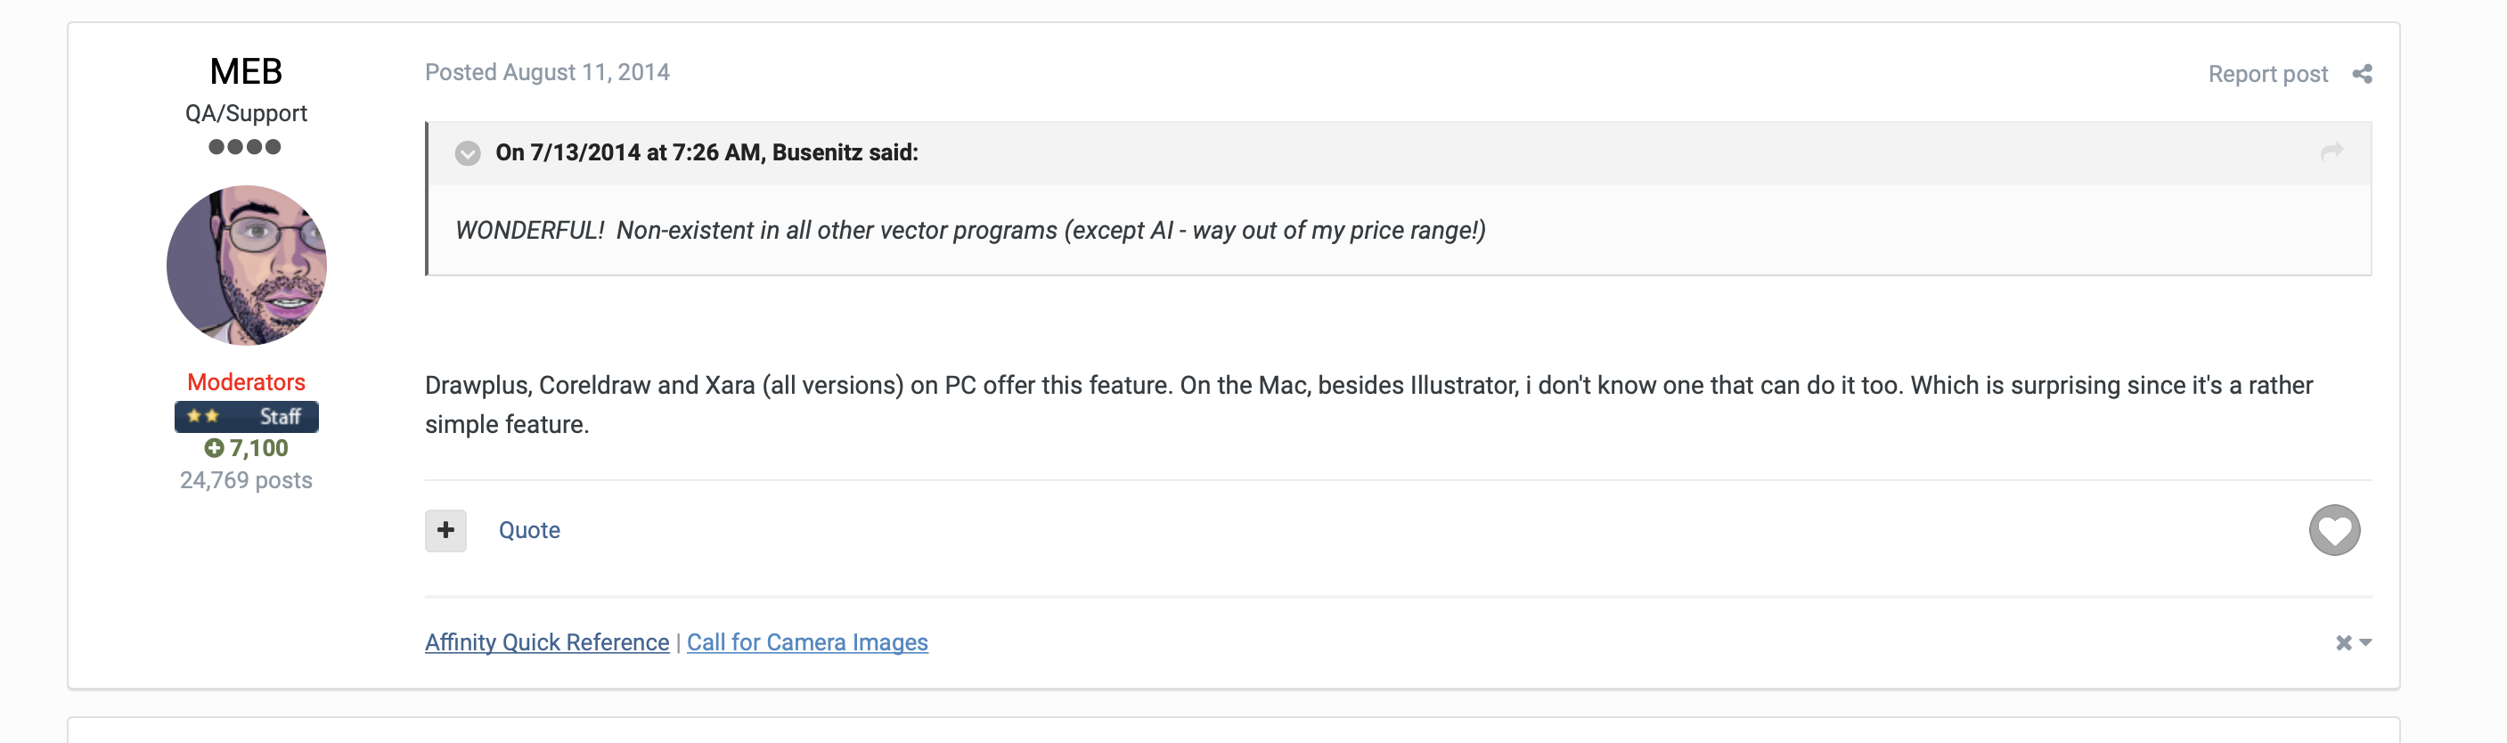Collapse the quoted Busenitz post
Screen dimensions: 2507x743
click(x=468, y=153)
